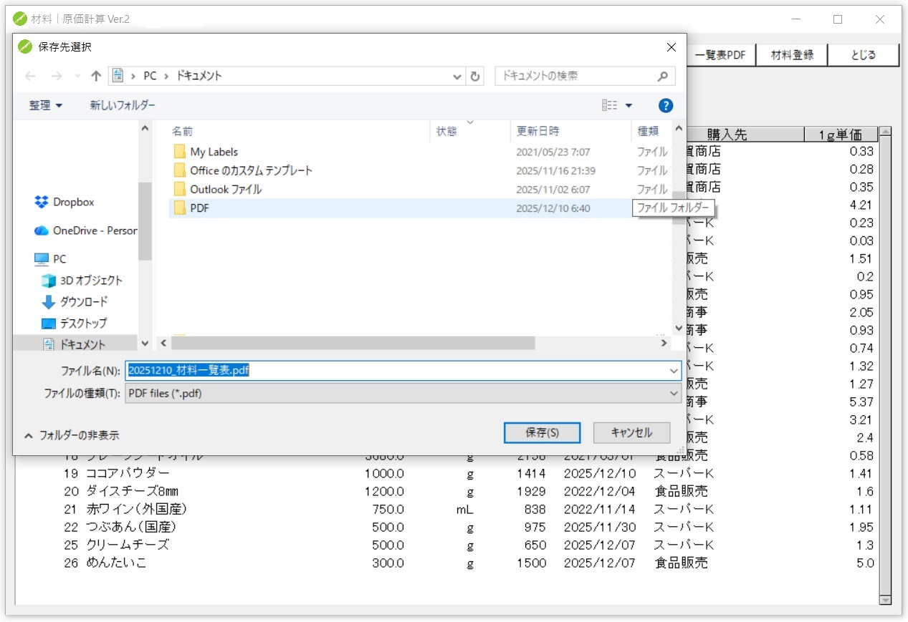Viewport: 908px width, 622px height.
Task: Click the 材料登録 button
Action: pos(792,55)
